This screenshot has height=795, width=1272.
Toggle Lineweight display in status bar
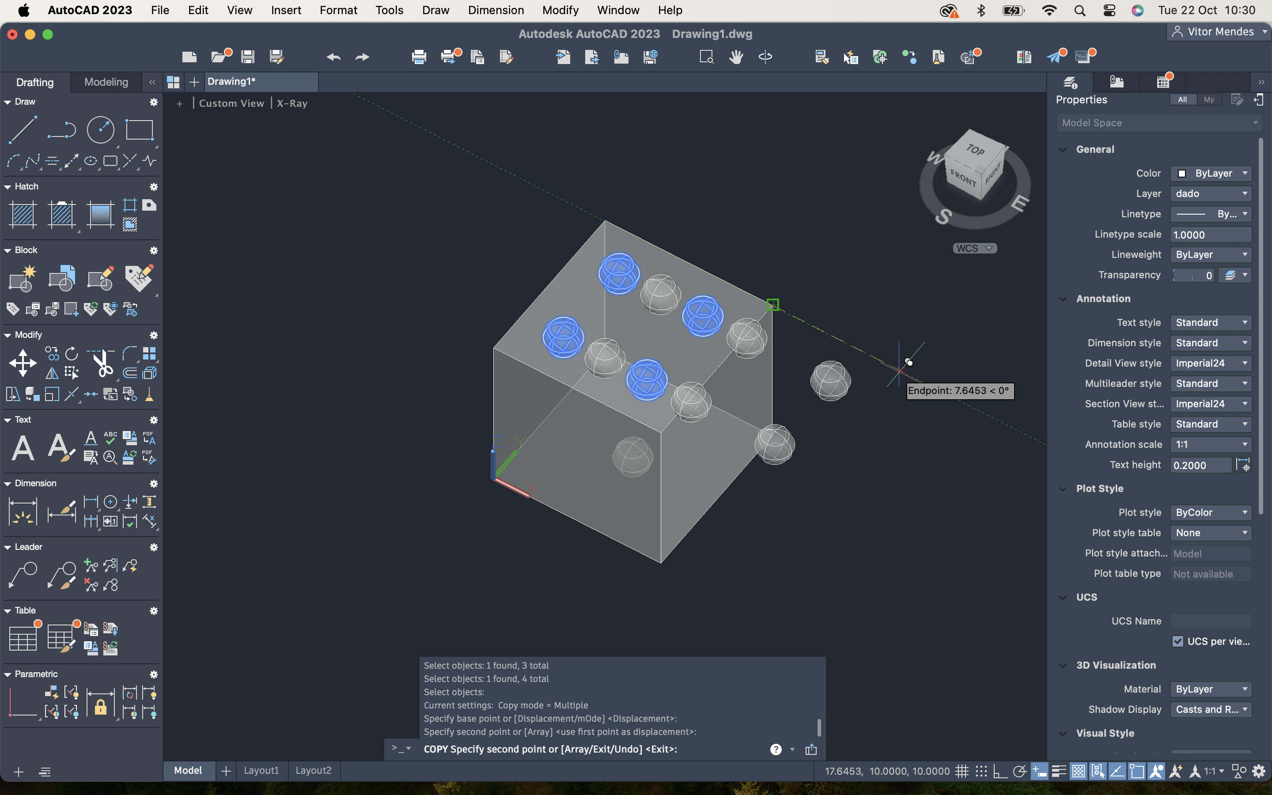coord(1059,771)
